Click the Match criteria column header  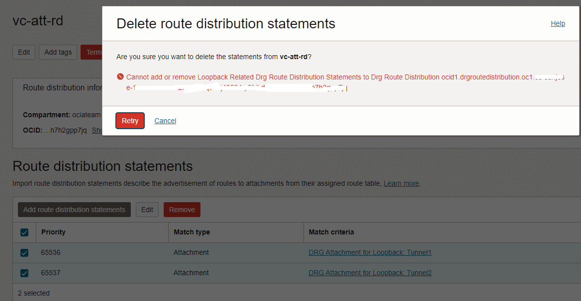(x=331, y=232)
